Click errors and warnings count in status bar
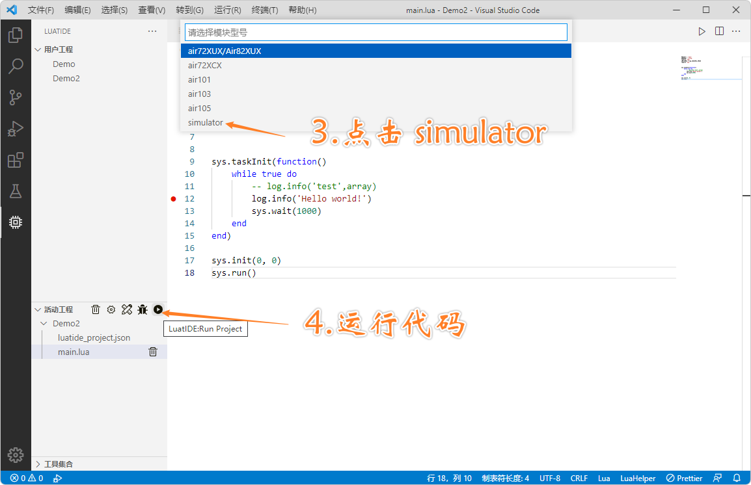 (x=27, y=478)
